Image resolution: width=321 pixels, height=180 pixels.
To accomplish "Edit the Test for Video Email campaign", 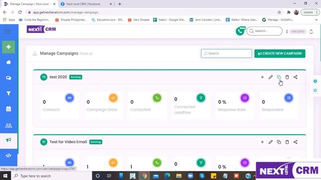I will (x=271, y=142).
